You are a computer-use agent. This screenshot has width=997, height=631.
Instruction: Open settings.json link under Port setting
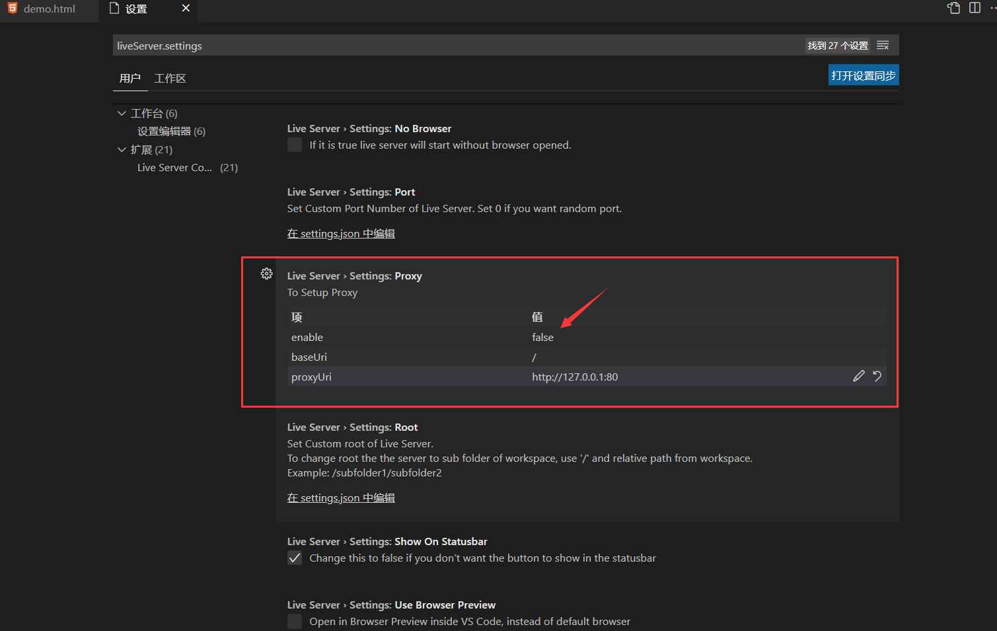(341, 233)
